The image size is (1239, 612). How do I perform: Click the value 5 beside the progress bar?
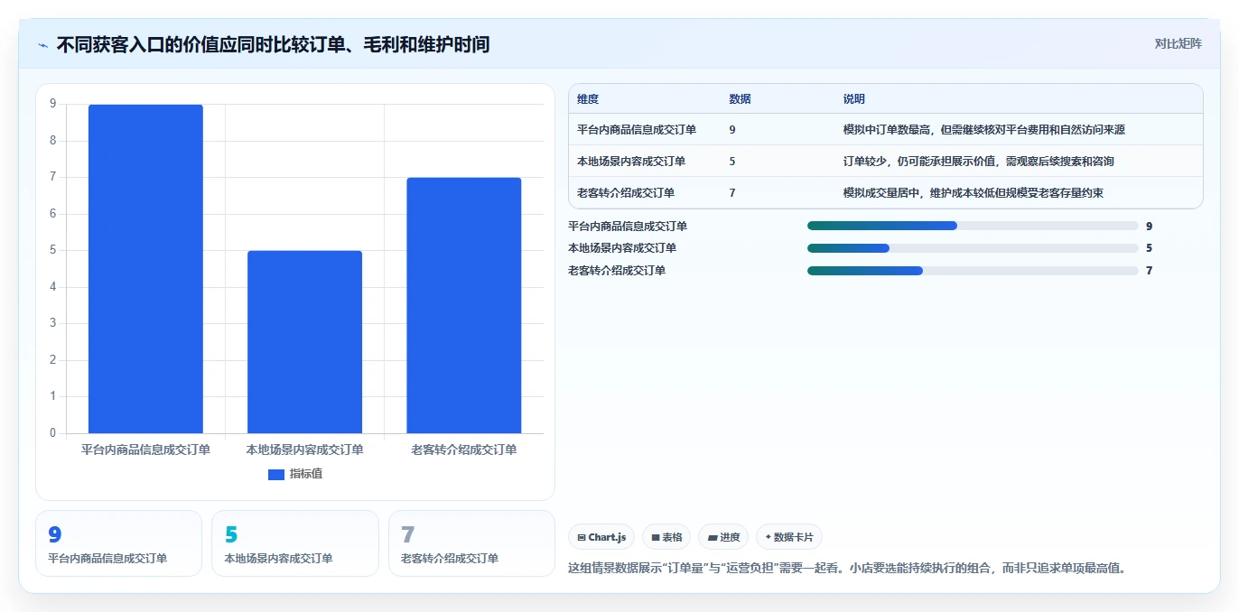coord(1149,248)
